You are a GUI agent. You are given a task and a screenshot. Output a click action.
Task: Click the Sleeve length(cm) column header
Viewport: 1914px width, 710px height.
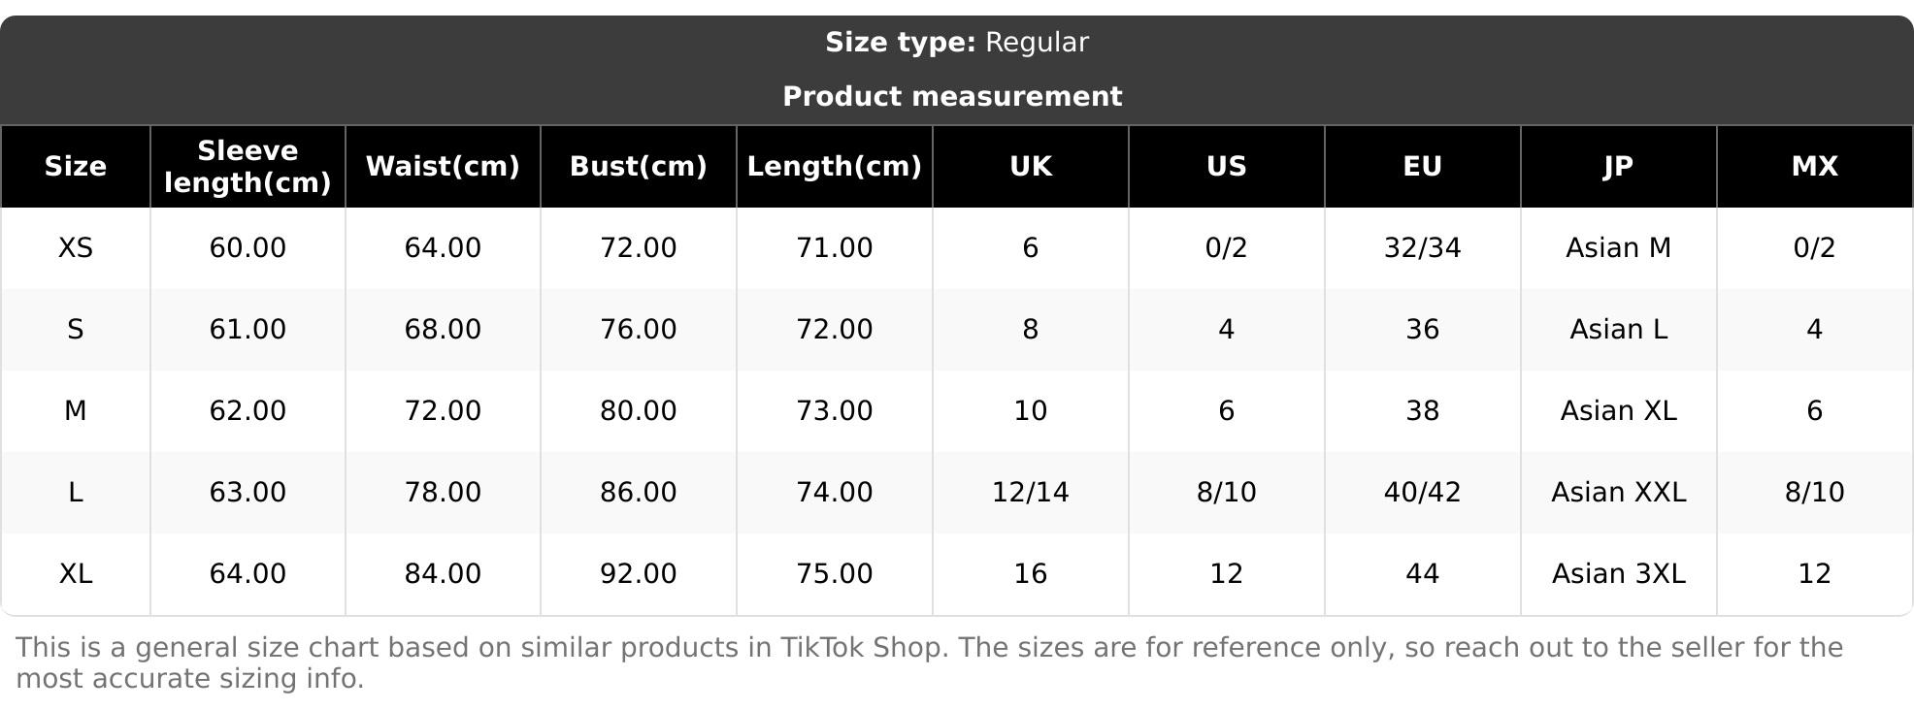(247, 166)
